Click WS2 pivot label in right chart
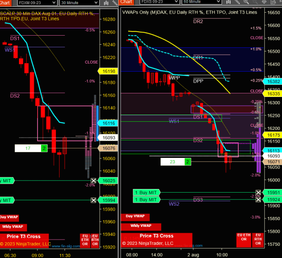Viewport: 282px width, 258px height. (x=174, y=204)
